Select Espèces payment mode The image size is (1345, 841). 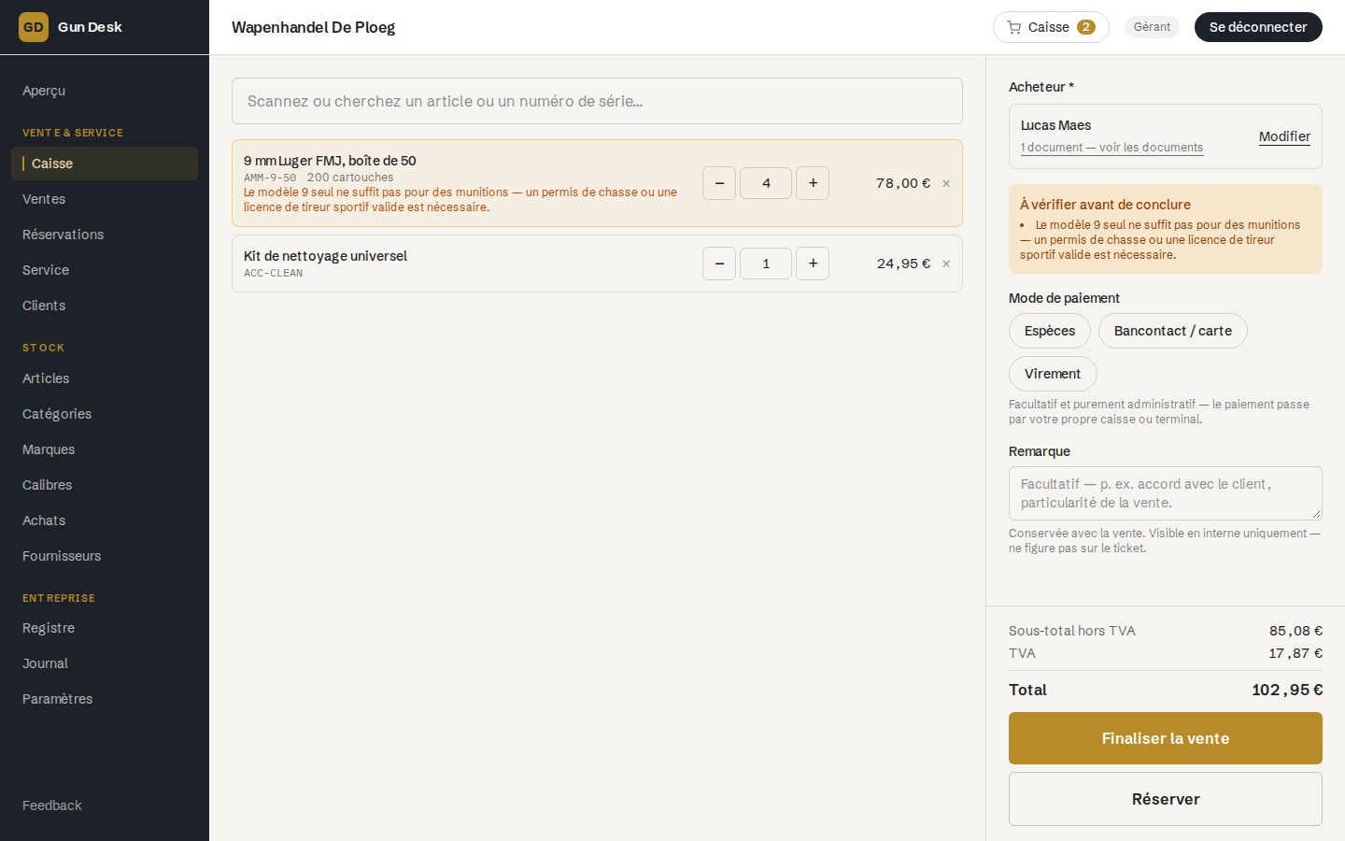[x=1050, y=331]
